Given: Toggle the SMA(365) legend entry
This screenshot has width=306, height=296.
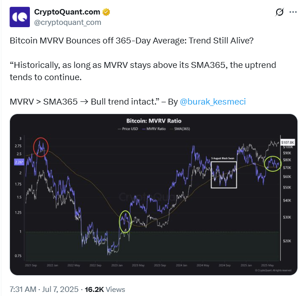Looking at the screenshot, I should 180,129.
